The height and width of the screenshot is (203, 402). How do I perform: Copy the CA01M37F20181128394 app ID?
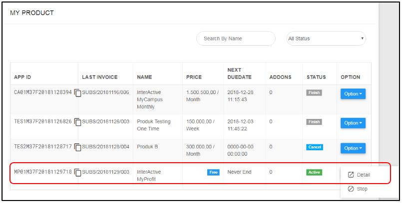click(77, 94)
